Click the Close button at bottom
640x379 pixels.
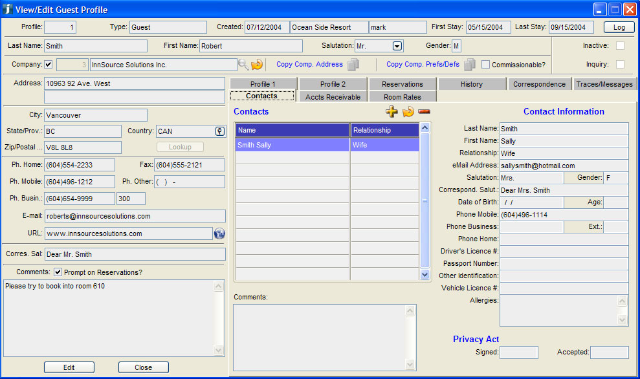(x=143, y=367)
